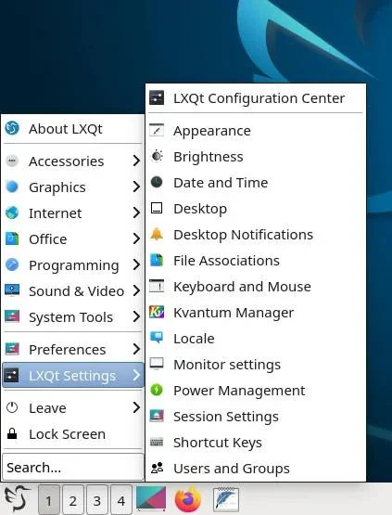Expand the Graphics submenu arrow

click(136, 187)
